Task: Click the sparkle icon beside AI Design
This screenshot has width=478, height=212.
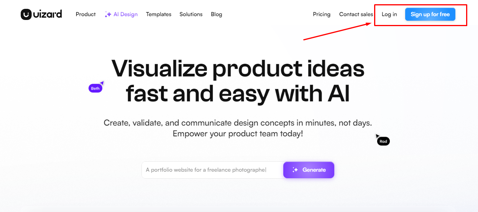Action: pyautogui.click(x=108, y=14)
